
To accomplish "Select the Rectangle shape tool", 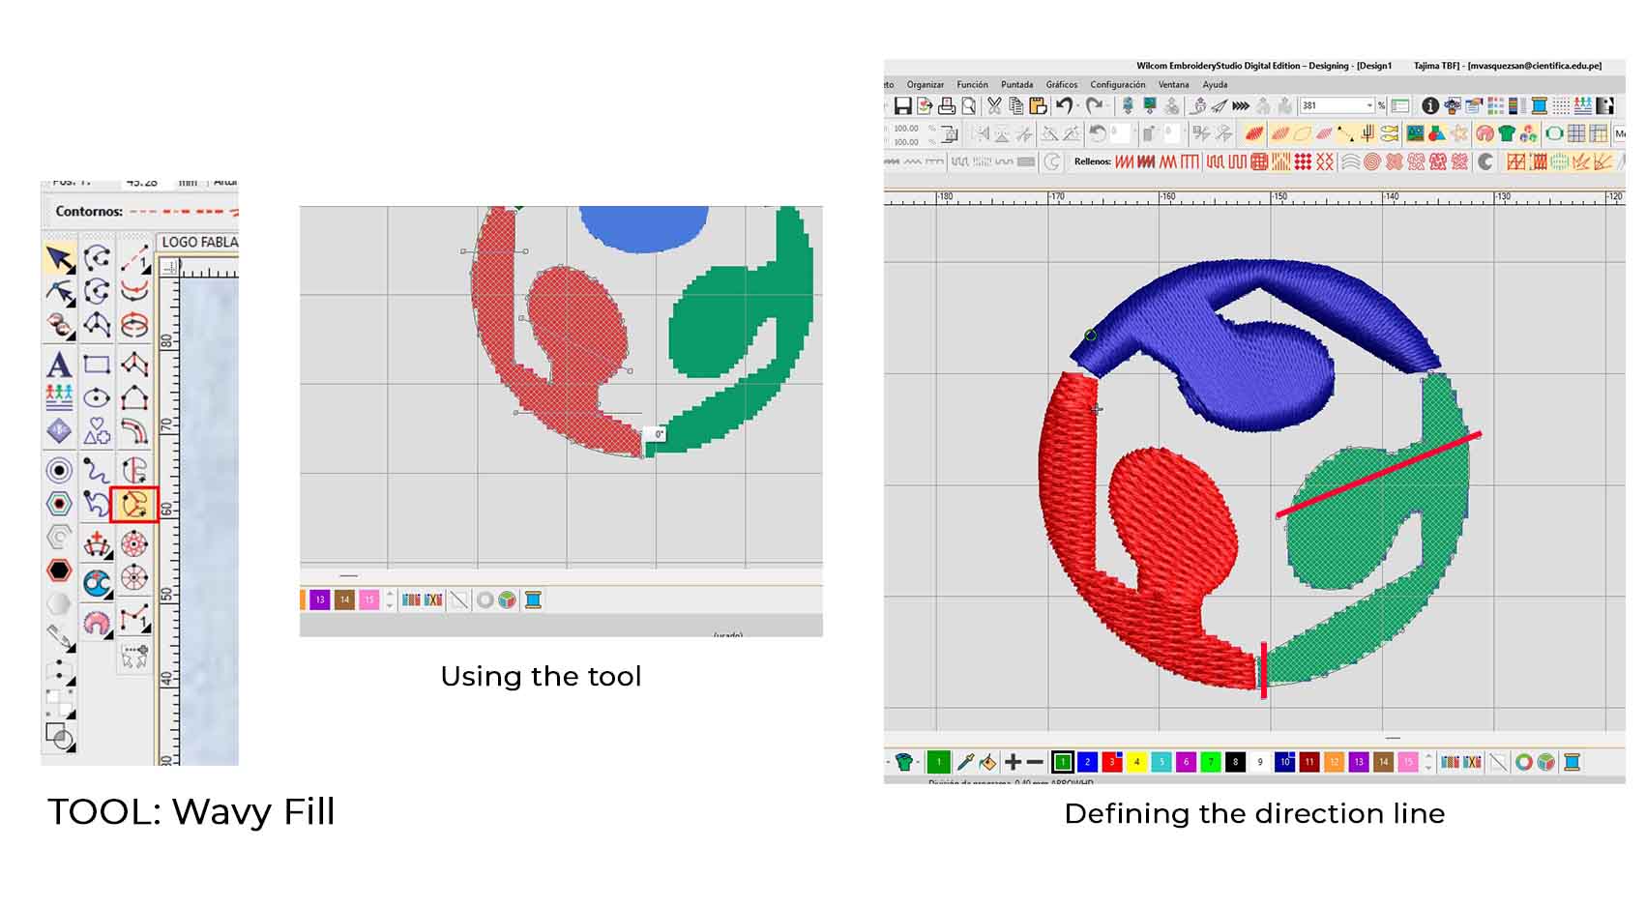I will pyautogui.click(x=97, y=365).
